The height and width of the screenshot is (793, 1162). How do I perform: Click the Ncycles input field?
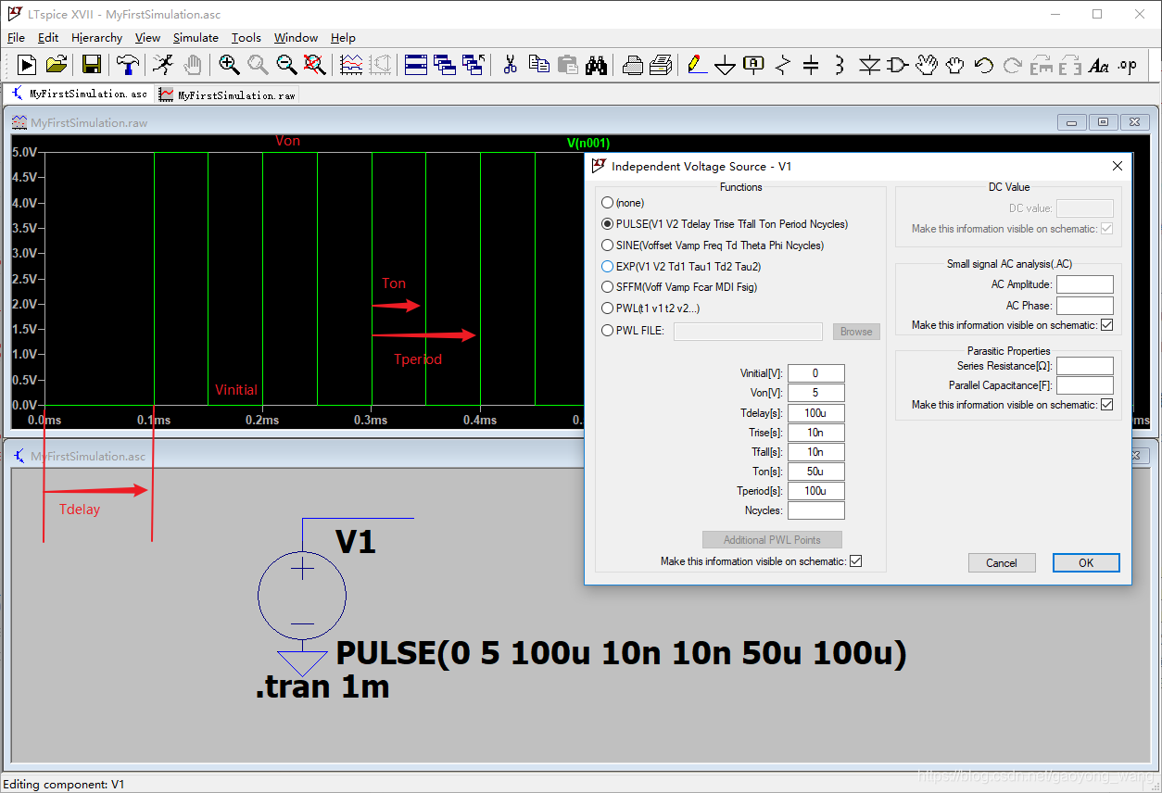coord(815,510)
